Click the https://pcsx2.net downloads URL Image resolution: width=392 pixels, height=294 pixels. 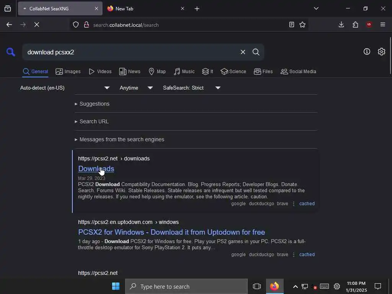tap(114, 158)
